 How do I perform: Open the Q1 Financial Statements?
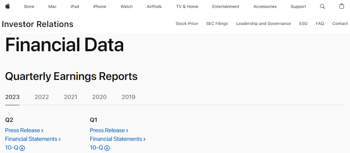coord(118,139)
